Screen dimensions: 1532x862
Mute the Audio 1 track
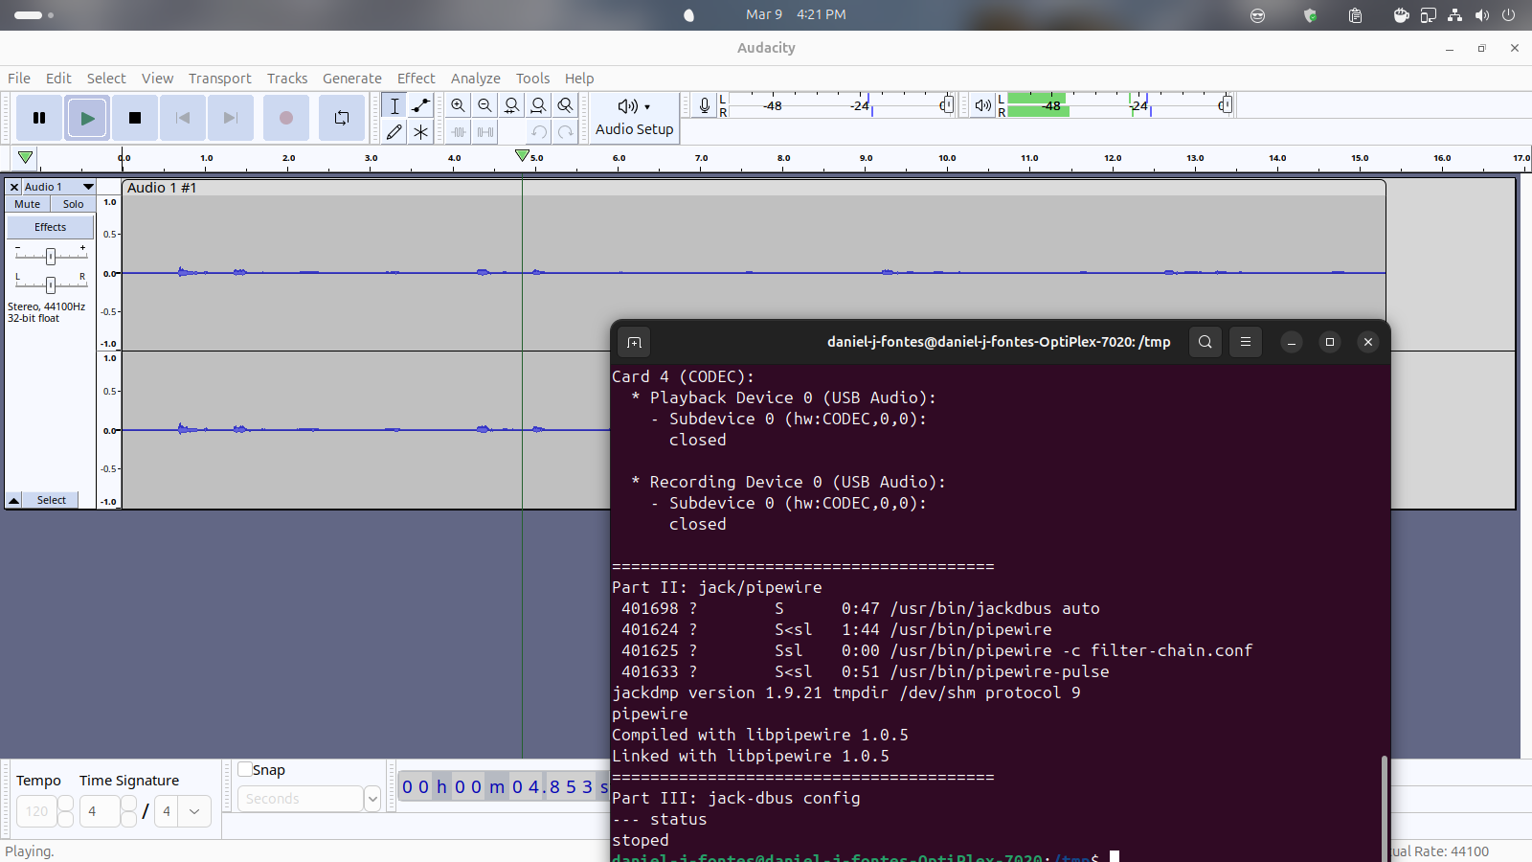pyautogui.click(x=28, y=204)
